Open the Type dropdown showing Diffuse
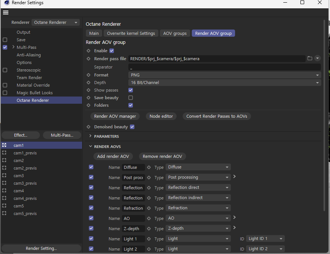The width and height of the screenshot is (330, 254). point(198,167)
